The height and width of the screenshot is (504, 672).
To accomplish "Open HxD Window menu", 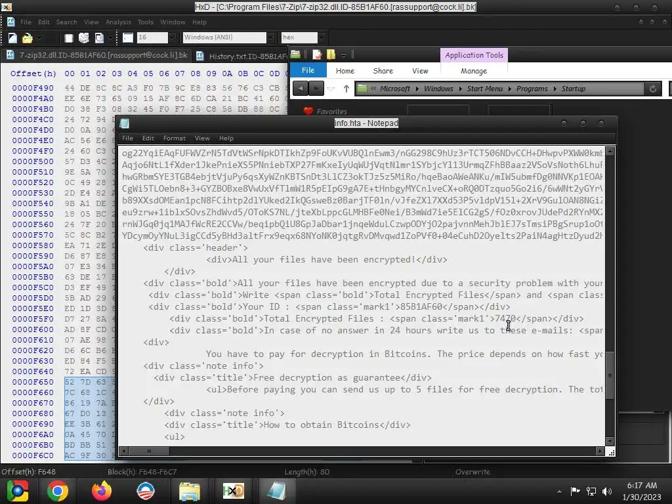I will [173, 22].
